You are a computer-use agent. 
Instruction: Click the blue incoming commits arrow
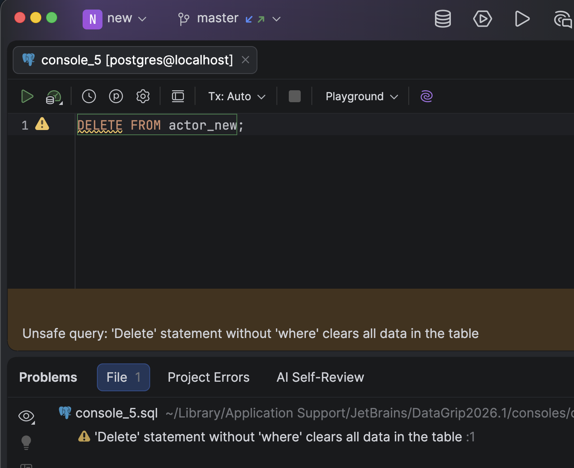click(249, 19)
